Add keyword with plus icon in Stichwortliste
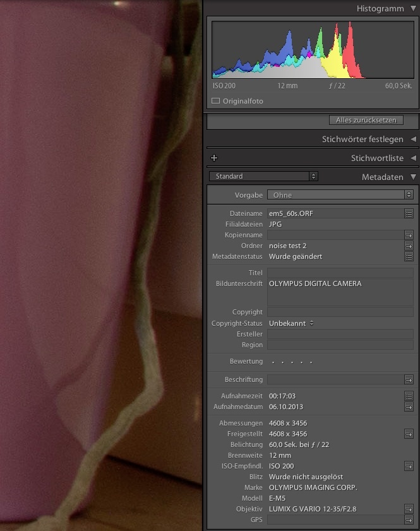 pos(214,158)
